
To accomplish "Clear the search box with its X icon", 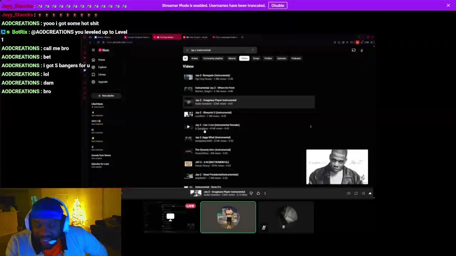I will [x=253, y=50].
